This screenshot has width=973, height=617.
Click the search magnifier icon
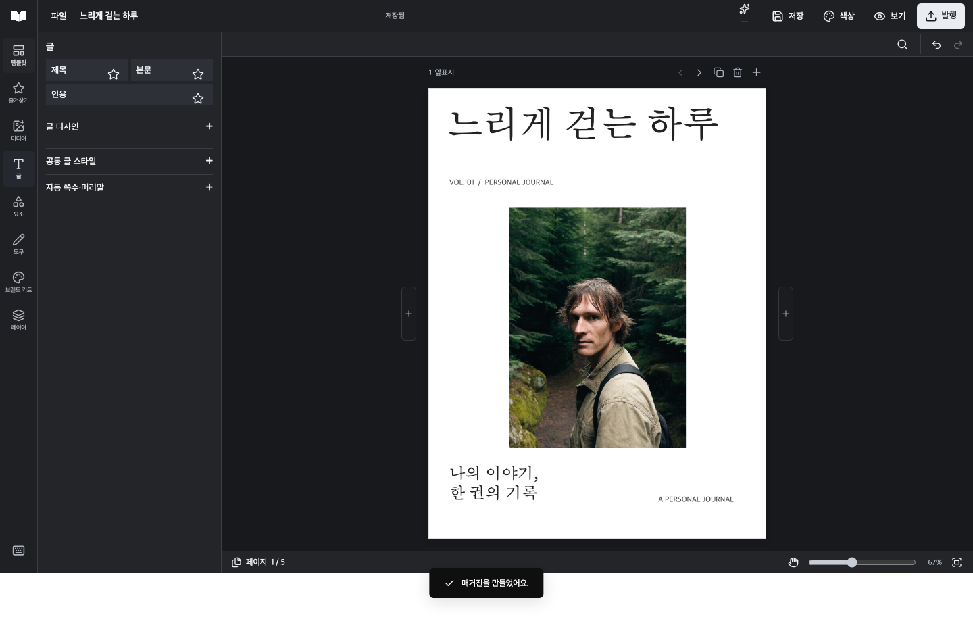coord(903,45)
